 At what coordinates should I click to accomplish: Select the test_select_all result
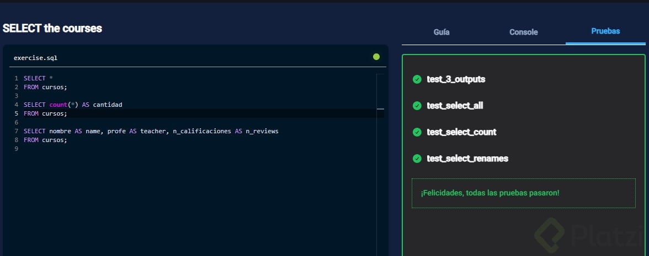click(x=455, y=106)
